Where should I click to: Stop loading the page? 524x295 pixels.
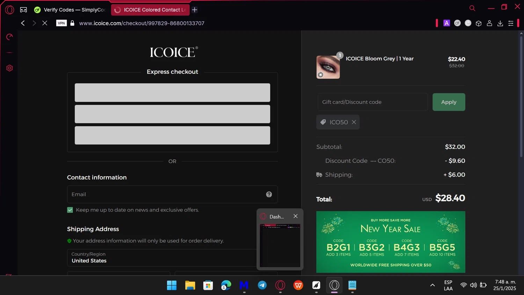(x=45, y=23)
